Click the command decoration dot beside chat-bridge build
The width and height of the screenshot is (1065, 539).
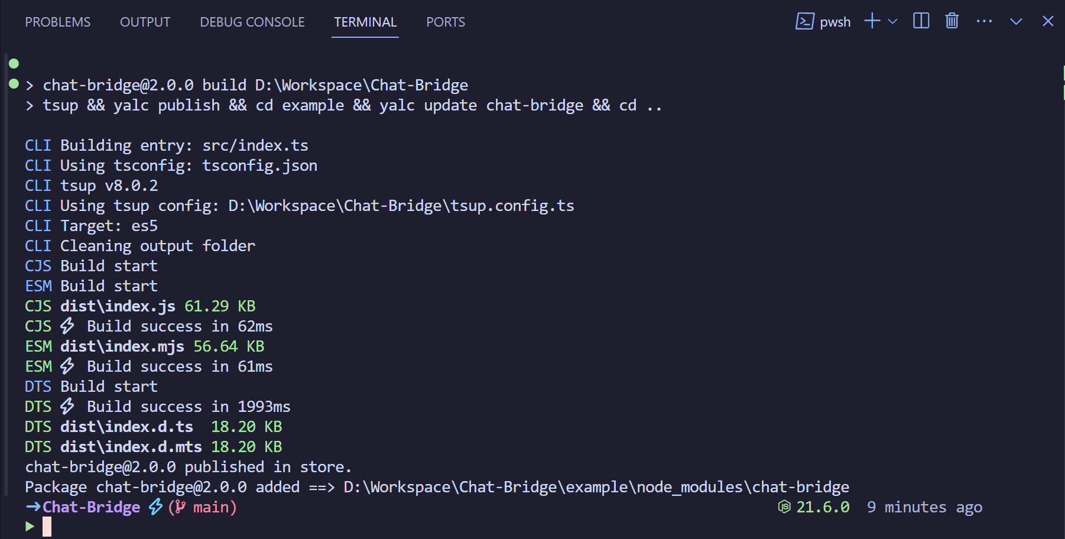click(14, 84)
